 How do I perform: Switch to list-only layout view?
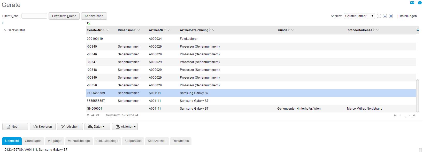(379, 16)
